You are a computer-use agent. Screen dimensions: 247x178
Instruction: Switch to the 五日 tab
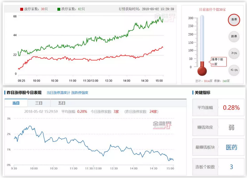(61, 103)
